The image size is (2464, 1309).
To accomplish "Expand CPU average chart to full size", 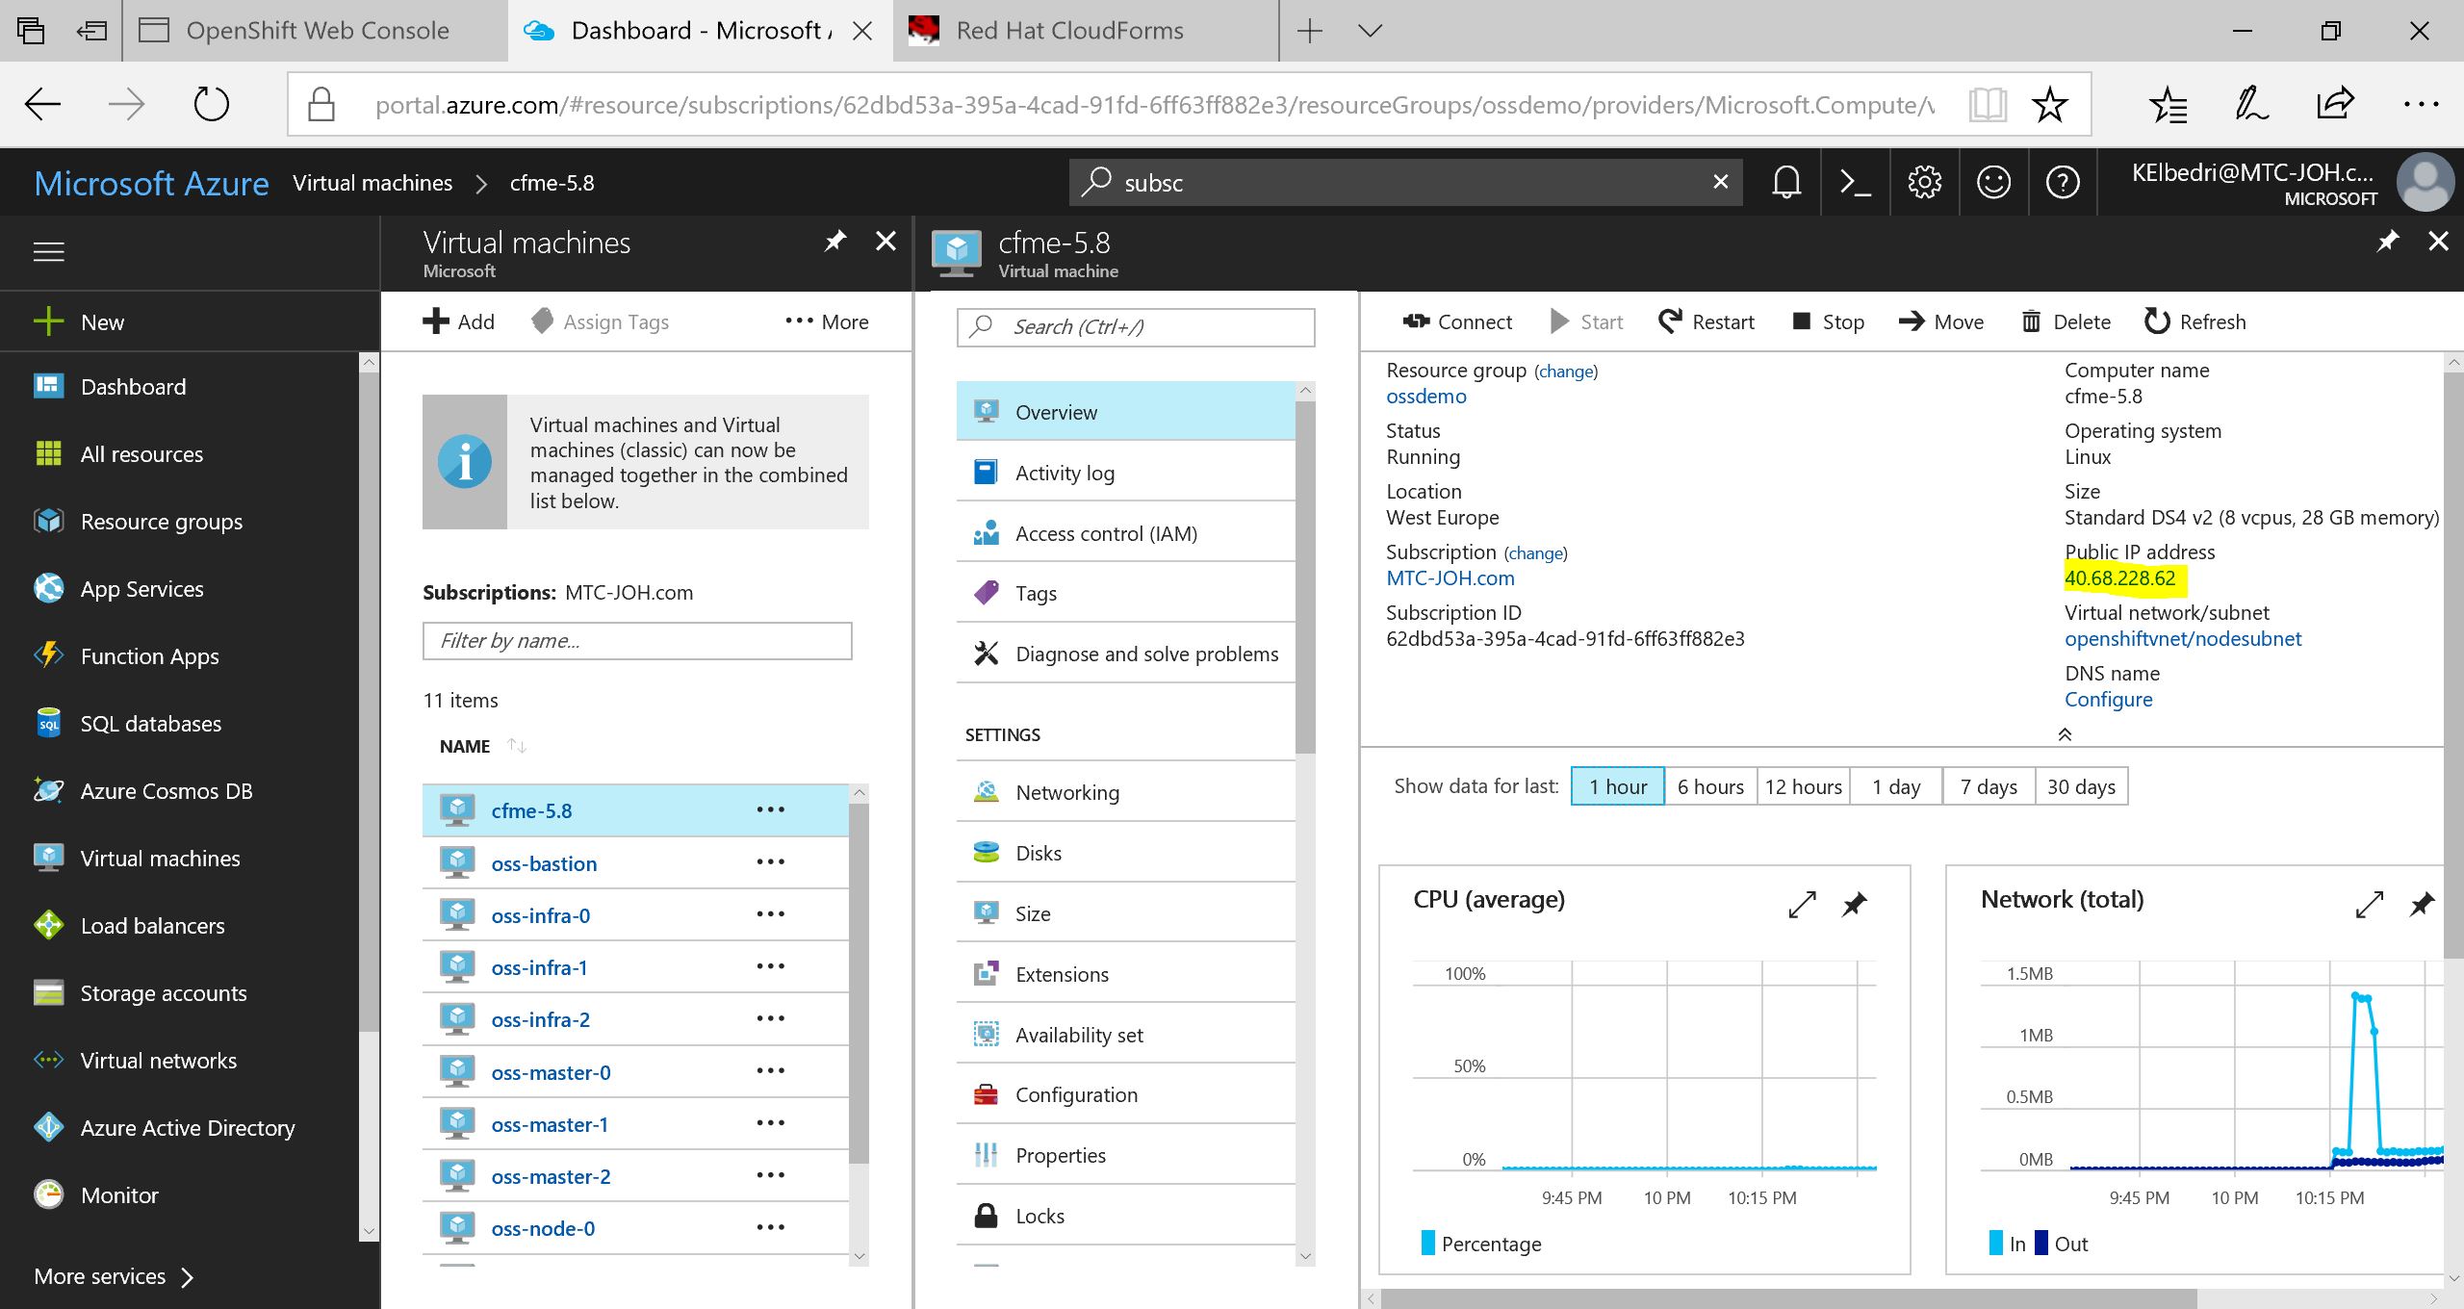I will 1802,904.
